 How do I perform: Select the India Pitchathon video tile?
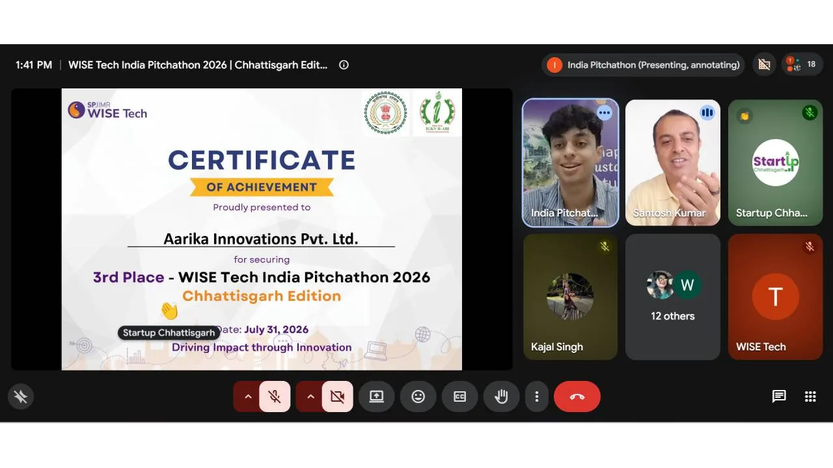[570, 162]
